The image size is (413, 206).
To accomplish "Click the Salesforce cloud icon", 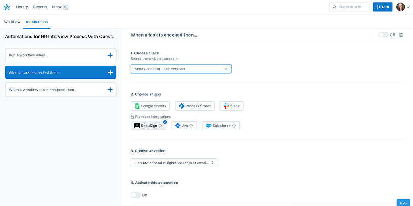I will (x=209, y=126).
